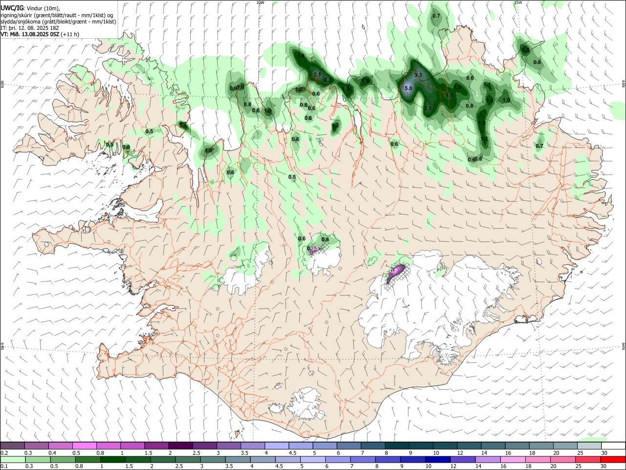This screenshot has width=626, height=470.
Task: Click the 20W longitude label
Action: pos(260,2)
